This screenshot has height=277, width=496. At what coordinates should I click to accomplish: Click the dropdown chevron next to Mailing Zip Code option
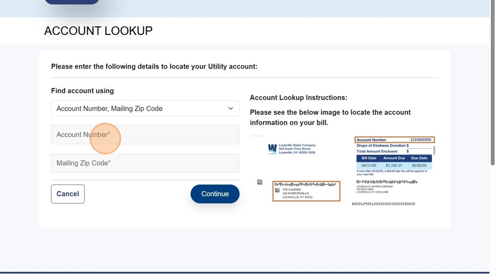click(230, 108)
